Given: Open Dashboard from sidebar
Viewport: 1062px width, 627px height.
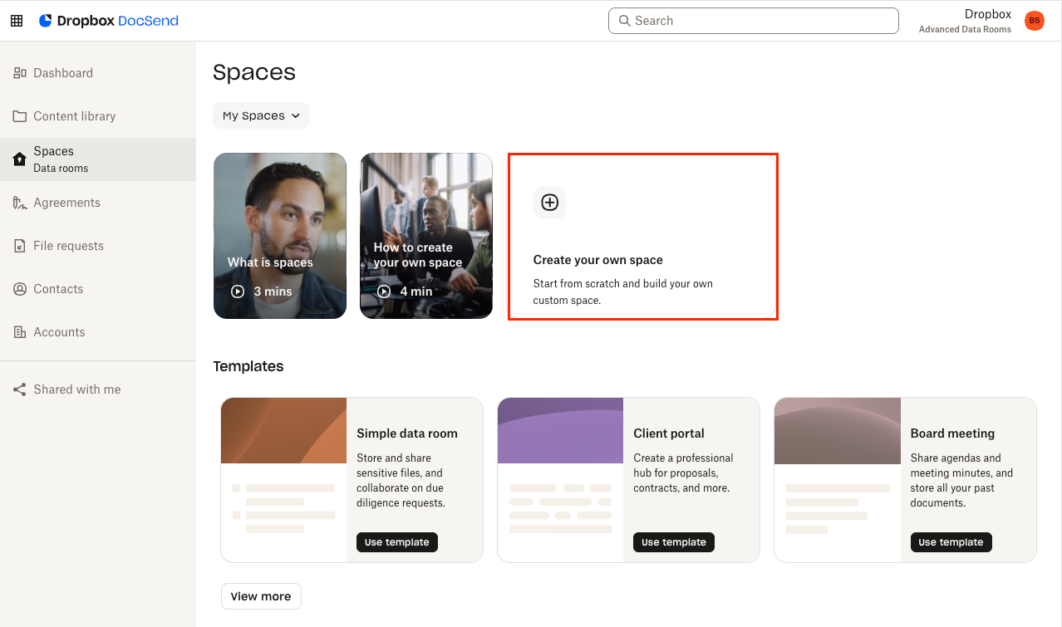Looking at the screenshot, I should (x=63, y=73).
